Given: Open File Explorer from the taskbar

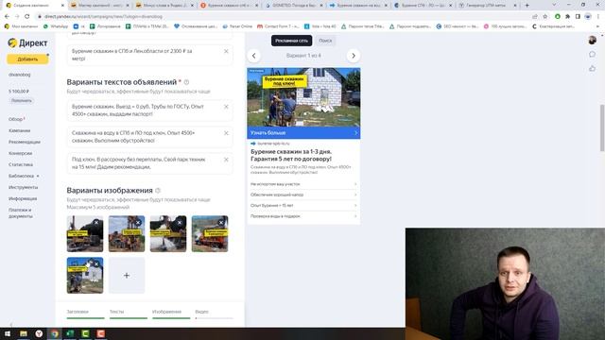Looking at the screenshot, I should 23,333.
